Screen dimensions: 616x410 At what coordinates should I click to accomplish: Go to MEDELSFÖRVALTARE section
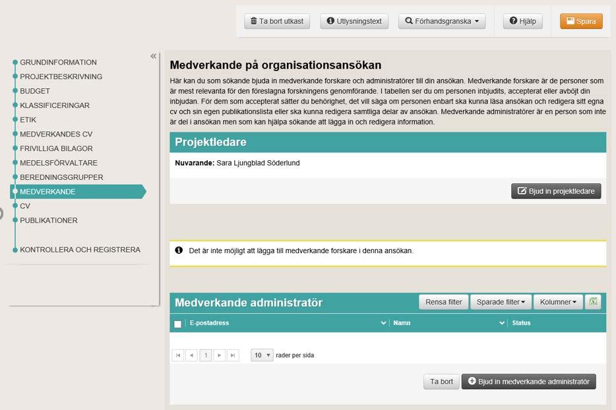(59, 163)
